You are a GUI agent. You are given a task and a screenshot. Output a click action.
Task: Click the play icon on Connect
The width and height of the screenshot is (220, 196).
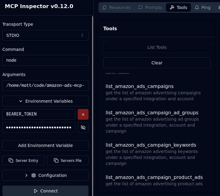click(x=36, y=191)
